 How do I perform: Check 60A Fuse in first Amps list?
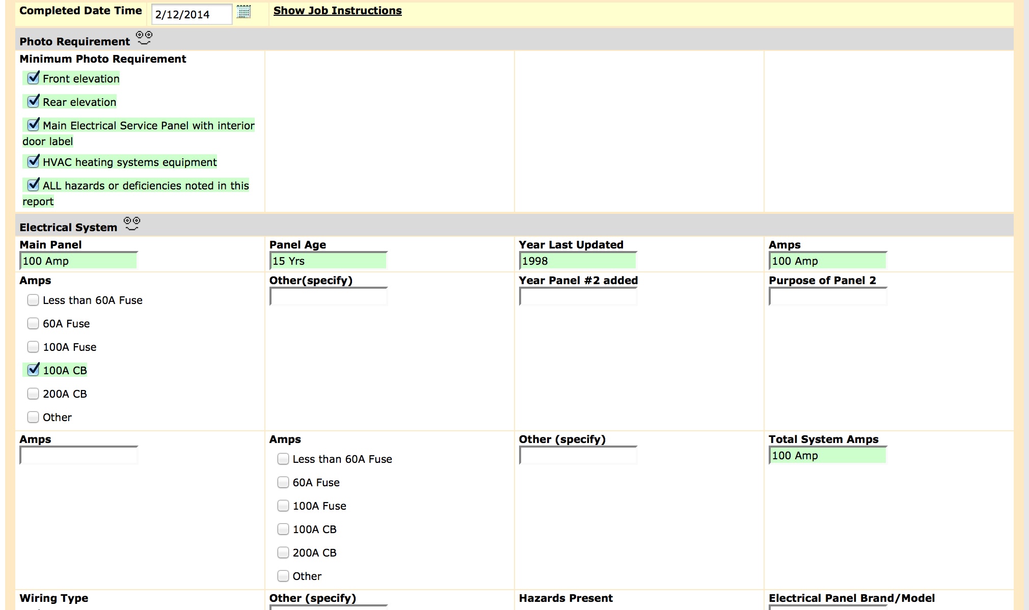pos(33,323)
